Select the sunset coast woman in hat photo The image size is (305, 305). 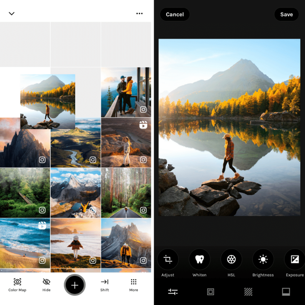coord(75,243)
